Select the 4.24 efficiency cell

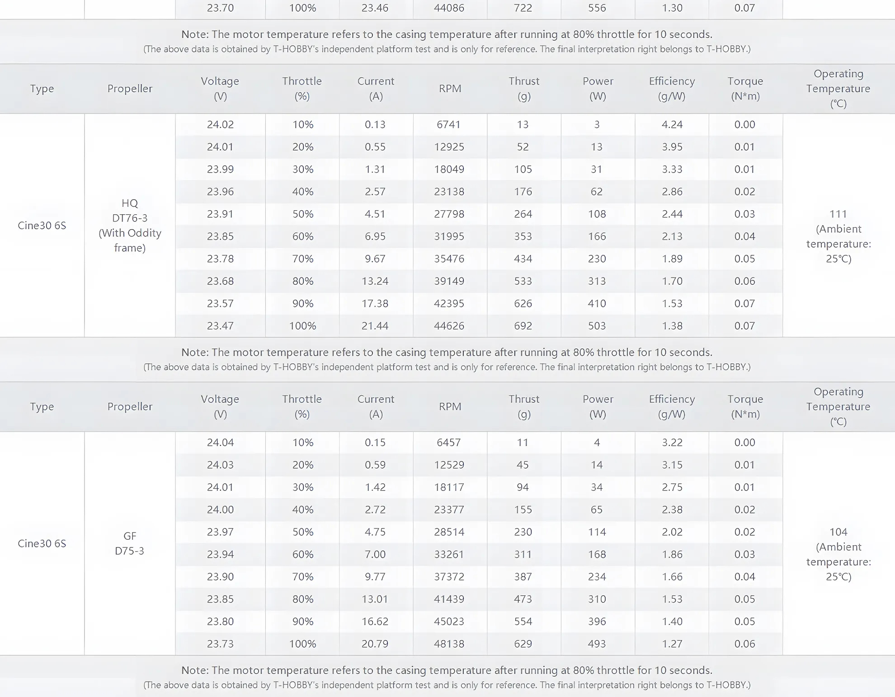[x=672, y=124]
